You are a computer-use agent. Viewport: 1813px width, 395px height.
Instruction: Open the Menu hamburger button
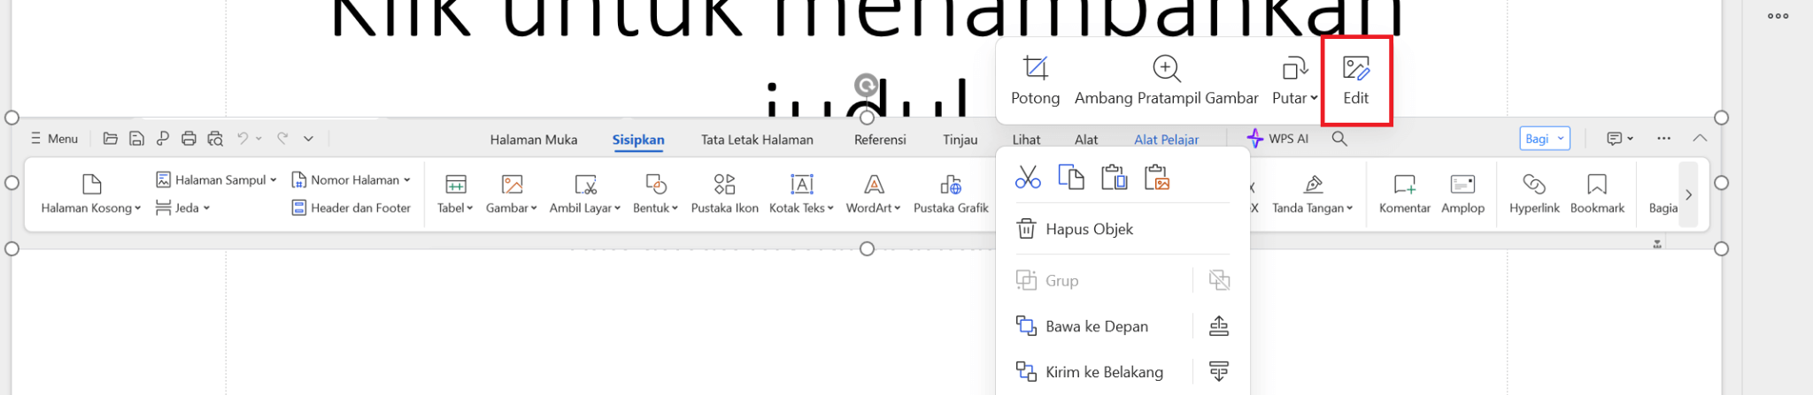click(54, 139)
